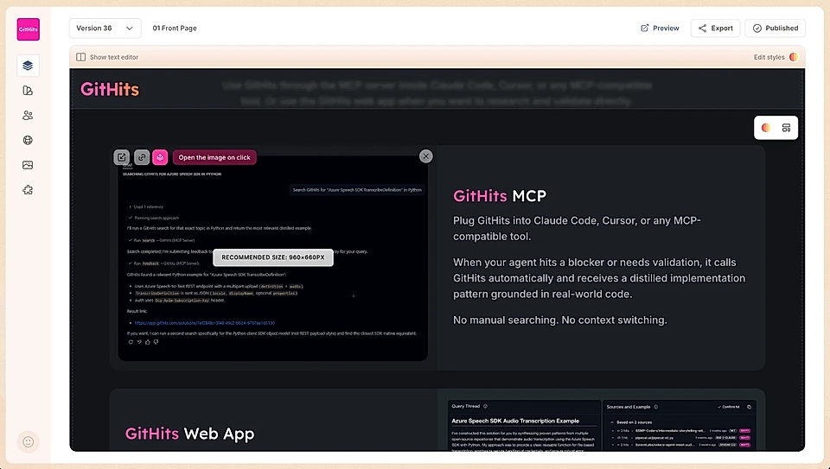This screenshot has height=469, width=830.
Task: Open the design templates icon below layers
Action: (x=28, y=91)
